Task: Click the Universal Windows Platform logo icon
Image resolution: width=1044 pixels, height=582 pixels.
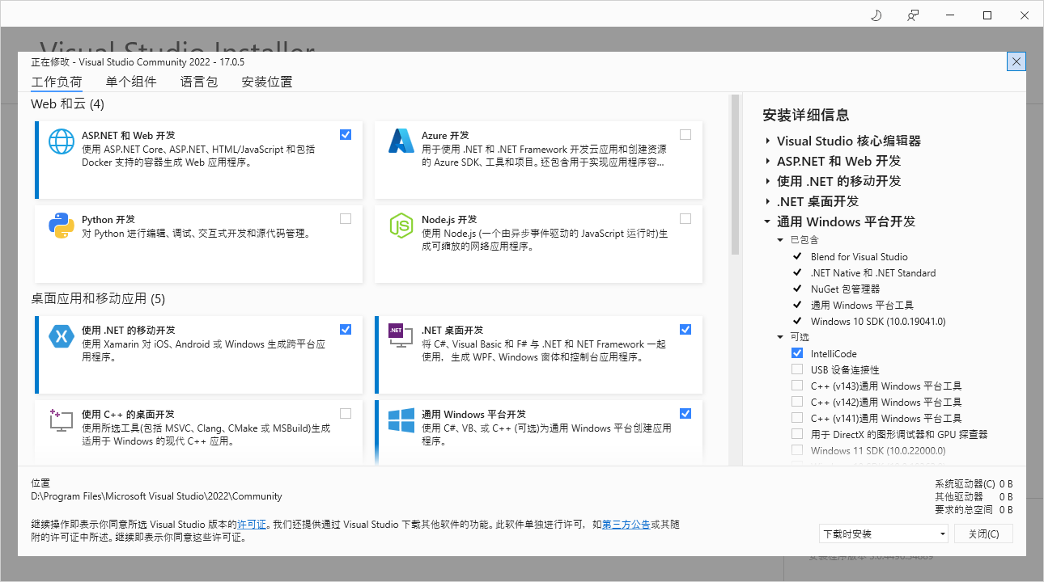Action: pos(401,420)
